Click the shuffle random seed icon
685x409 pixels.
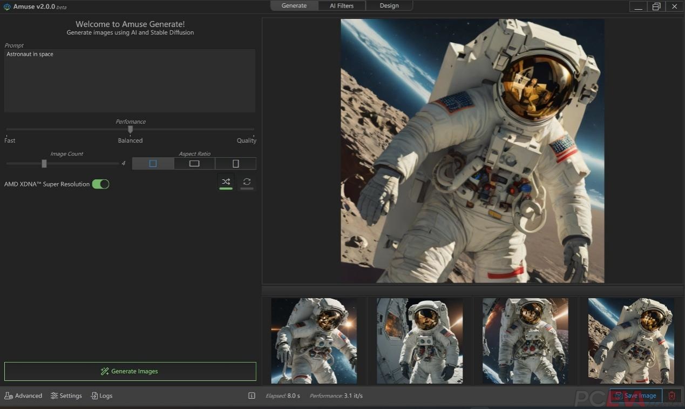pyautogui.click(x=226, y=182)
